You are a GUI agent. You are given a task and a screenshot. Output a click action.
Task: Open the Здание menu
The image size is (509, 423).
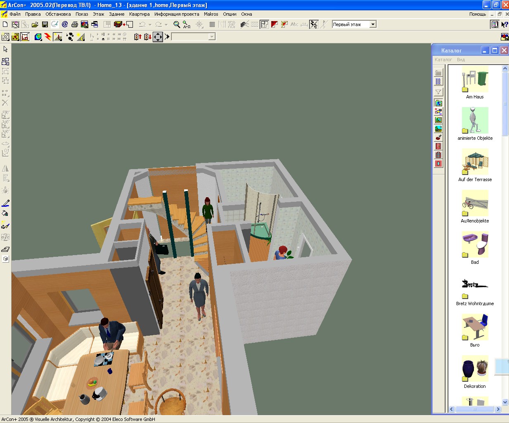pyautogui.click(x=117, y=14)
